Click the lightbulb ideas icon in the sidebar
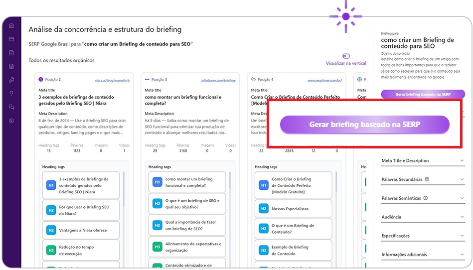 [11, 93]
